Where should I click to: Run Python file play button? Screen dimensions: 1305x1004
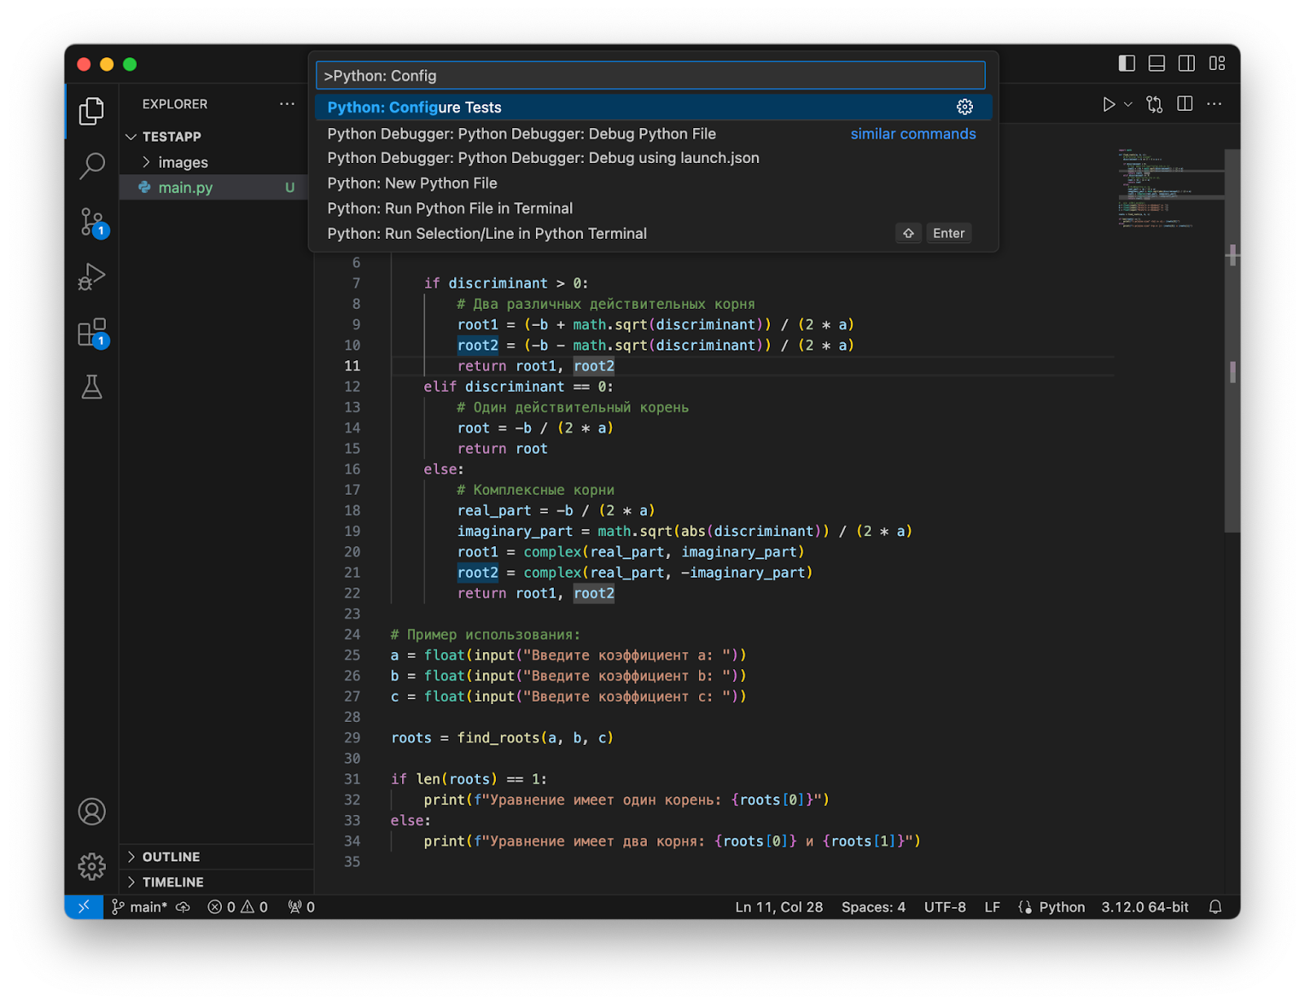click(x=1108, y=104)
